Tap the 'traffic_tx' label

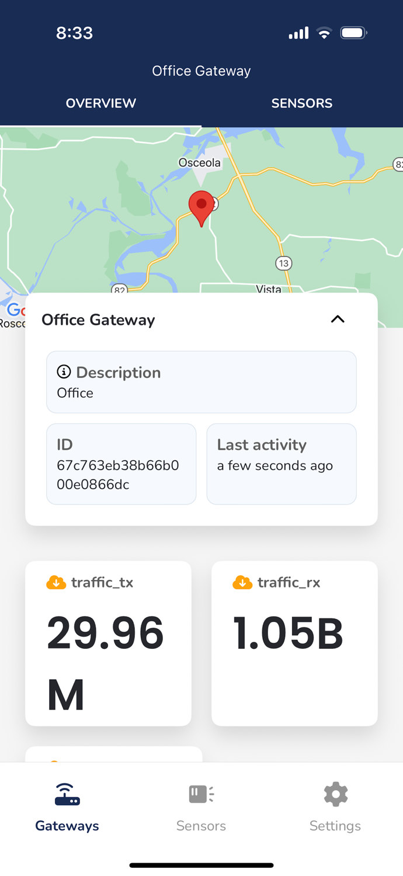[102, 582]
